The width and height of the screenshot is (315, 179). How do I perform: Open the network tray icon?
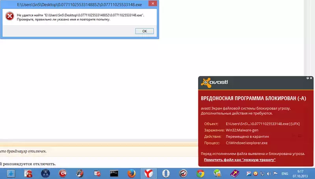point(262,174)
